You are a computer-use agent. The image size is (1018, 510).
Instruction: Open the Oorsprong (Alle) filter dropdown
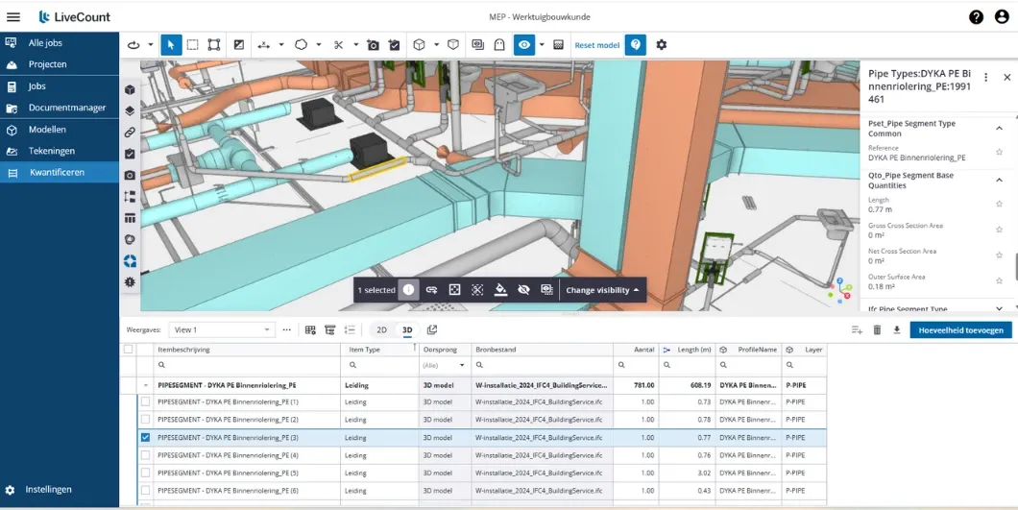coord(444,365)
